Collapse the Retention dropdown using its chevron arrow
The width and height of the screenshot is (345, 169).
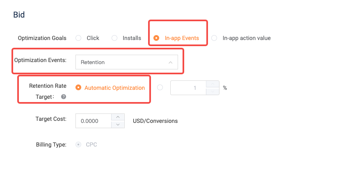point(170,62)
